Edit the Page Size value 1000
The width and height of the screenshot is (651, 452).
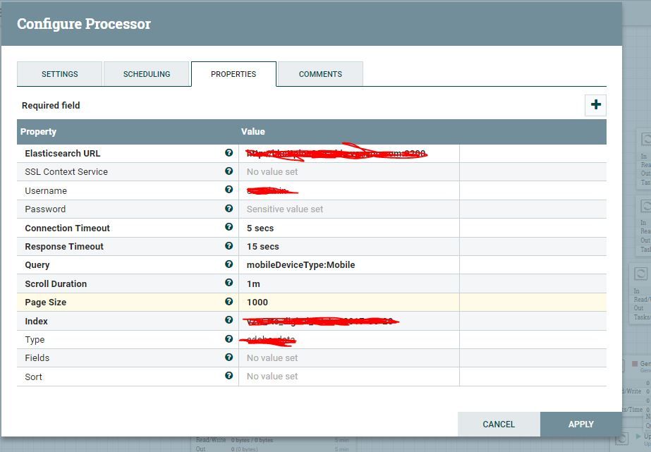click(257, 303)
